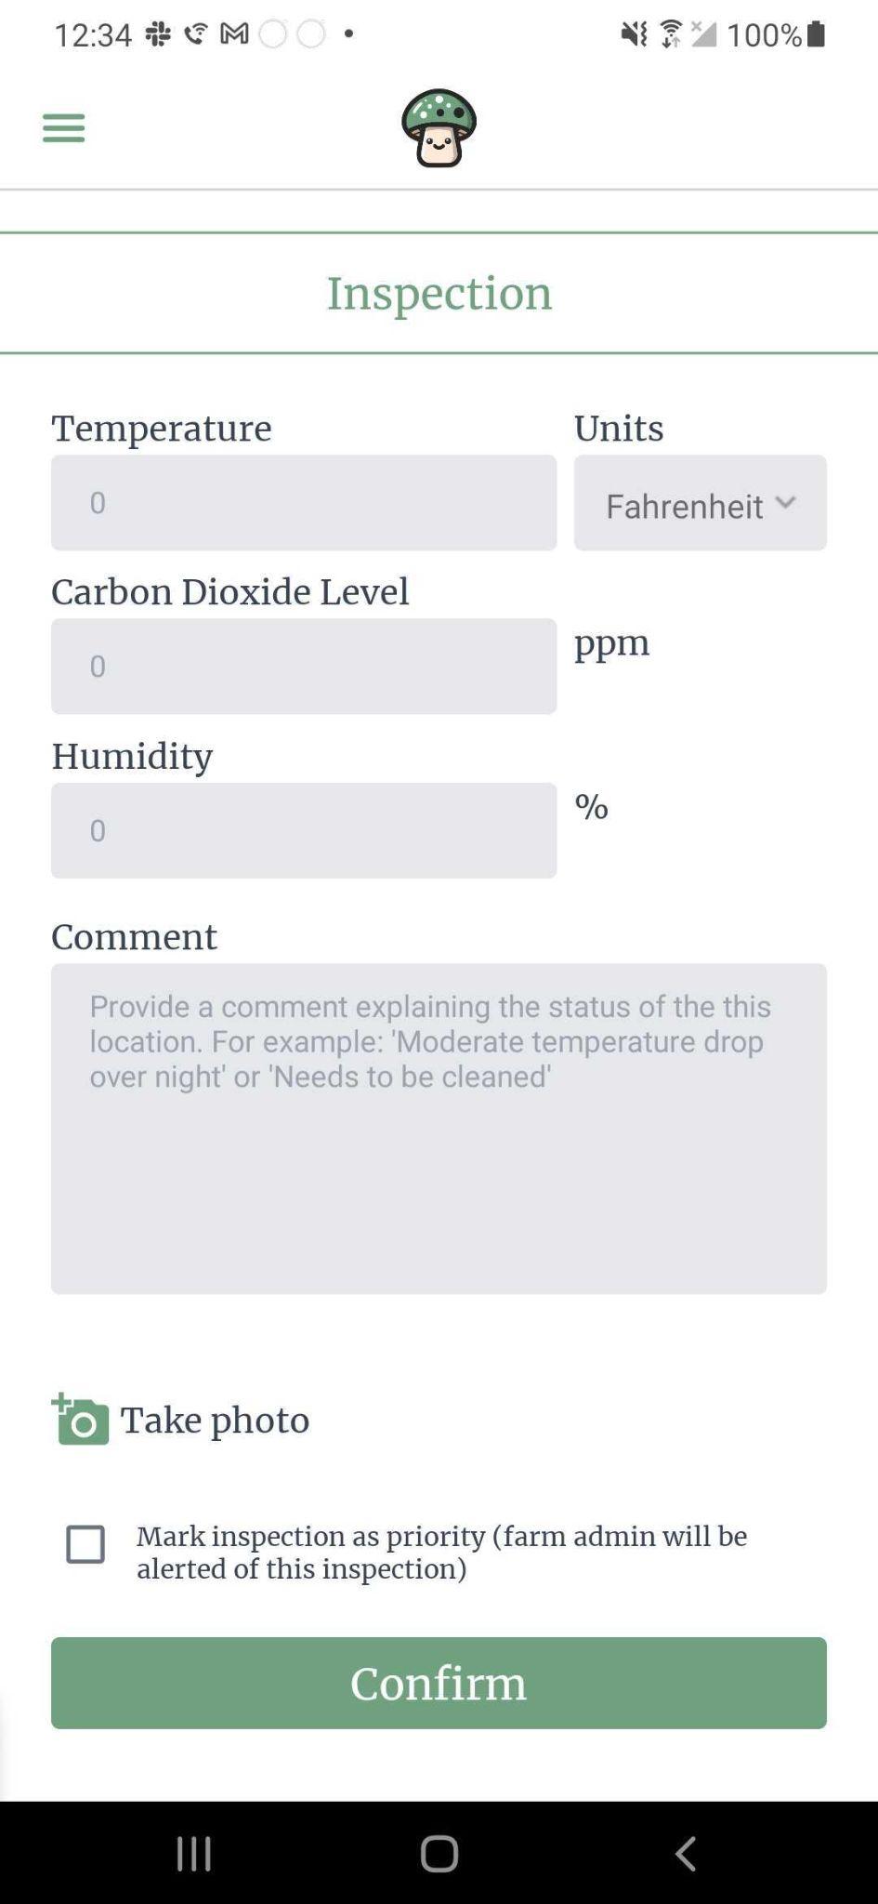Tap the priority inspection label text

(x=441, y=1552)
